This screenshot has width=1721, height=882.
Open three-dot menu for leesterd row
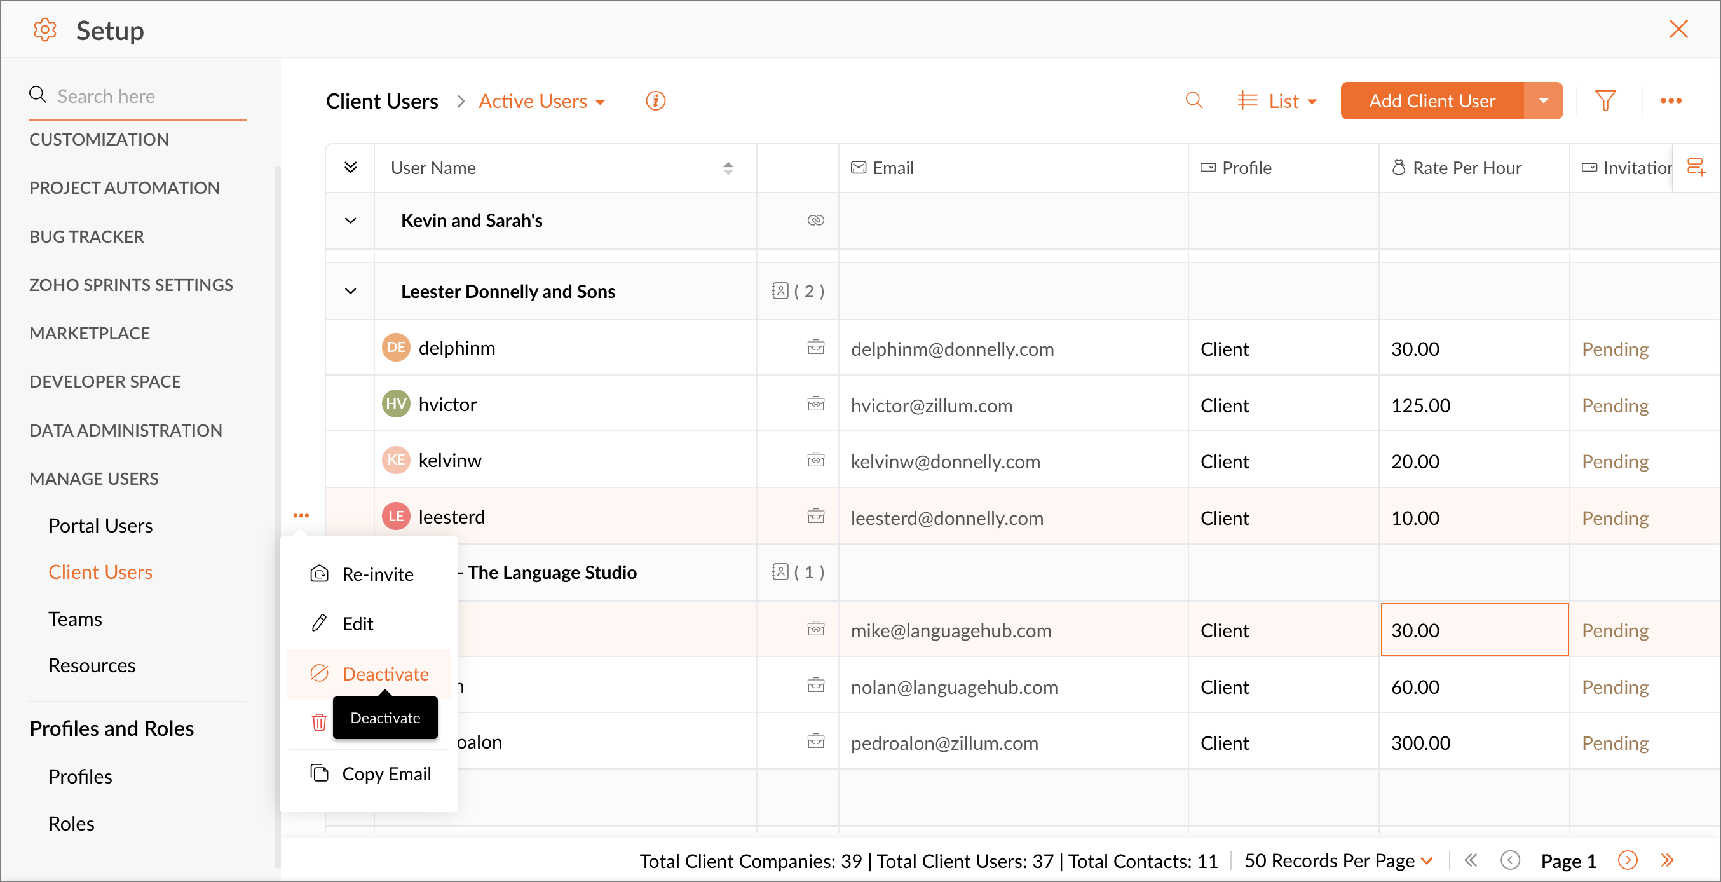301,515
